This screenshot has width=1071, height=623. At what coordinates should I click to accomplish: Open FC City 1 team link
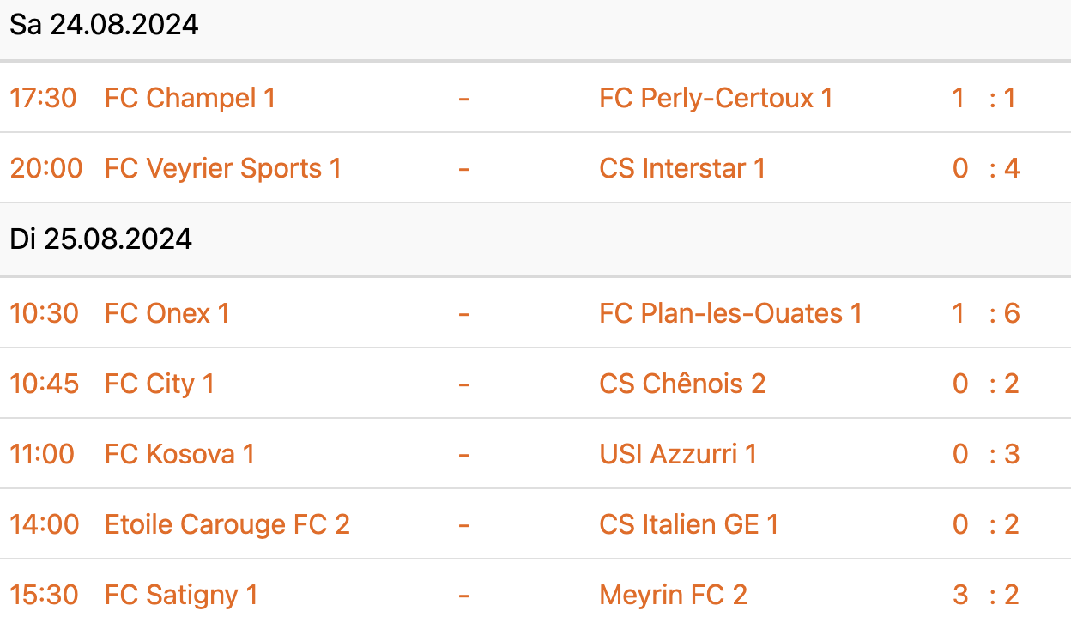click(x=160, y=384)
